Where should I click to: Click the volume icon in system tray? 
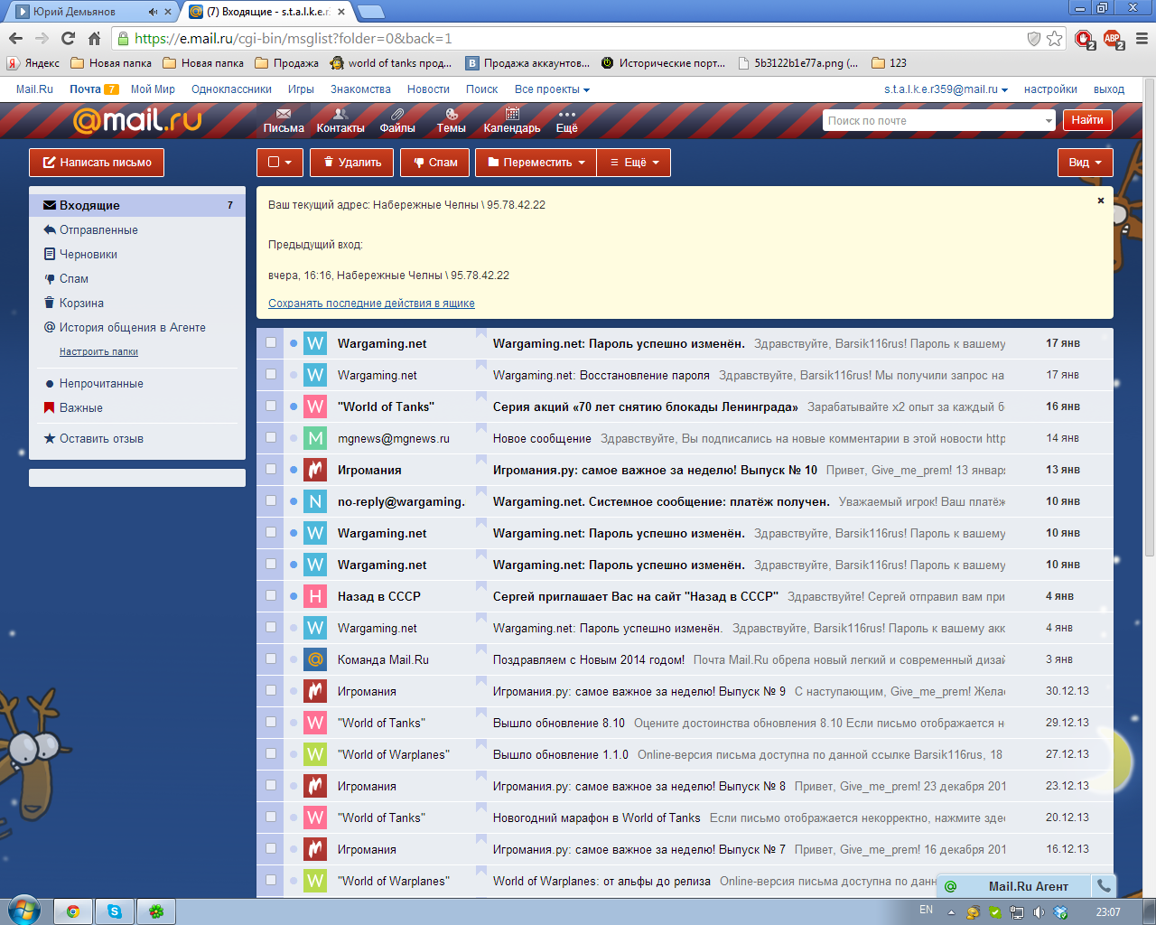(x=1039, y=912)
